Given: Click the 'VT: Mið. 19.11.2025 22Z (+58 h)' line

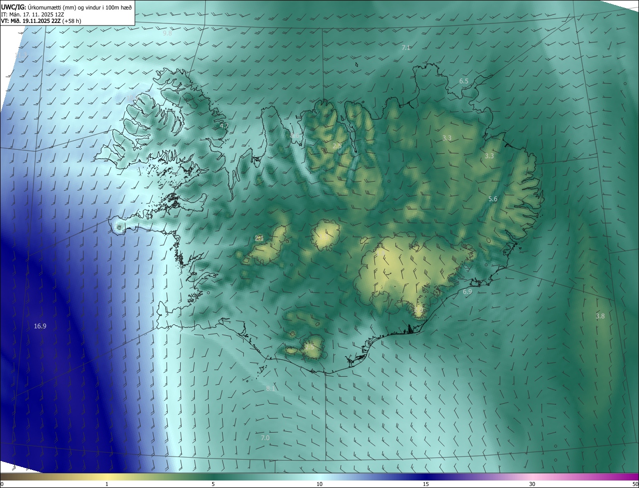Looking at the screenshot, I should click(x=41, y=21).
